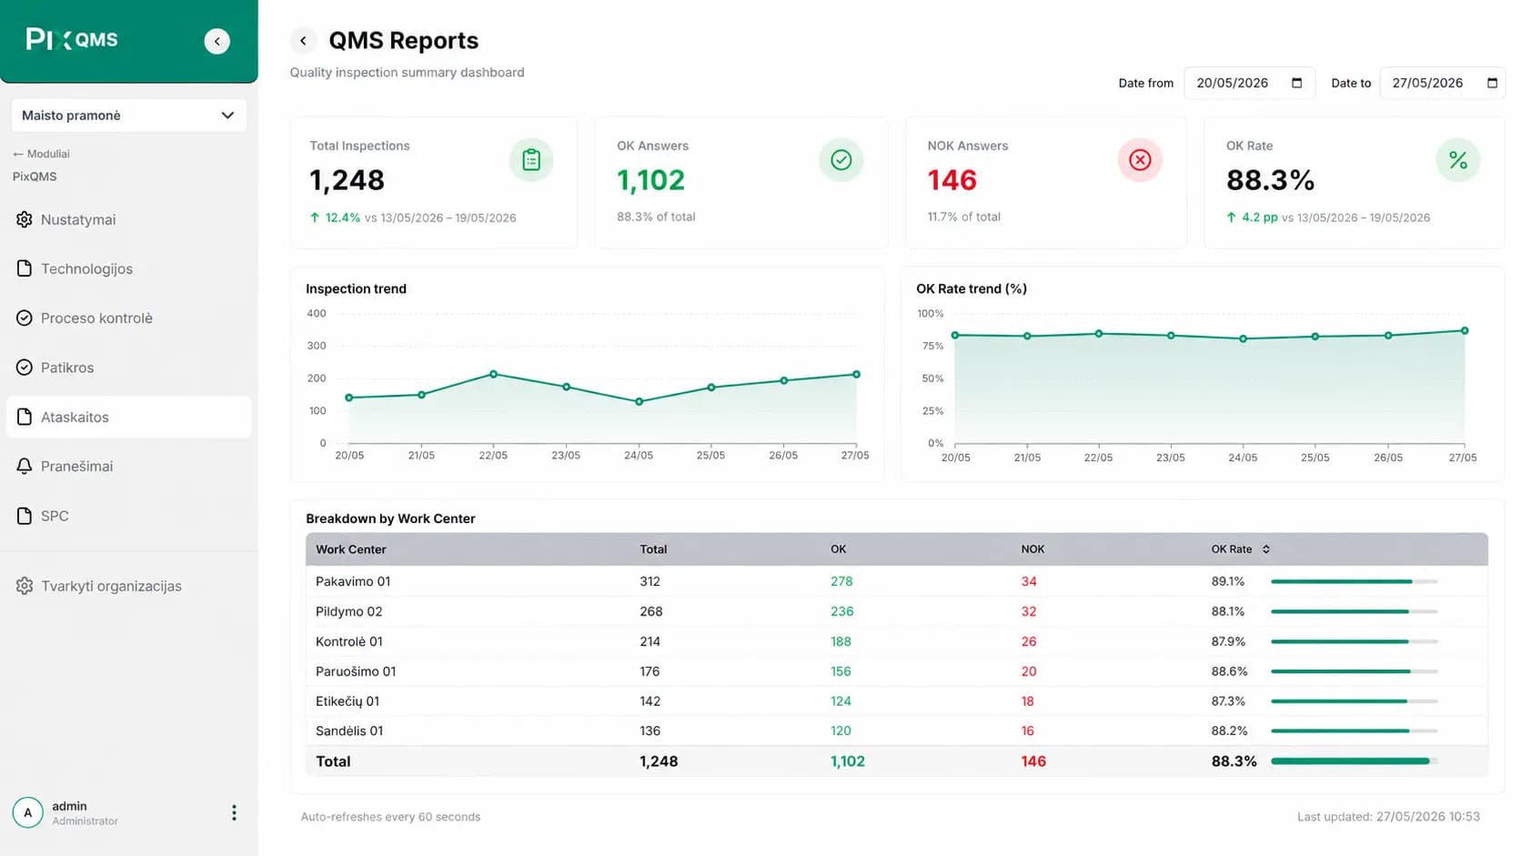Click the 24/05 point on Inspection trend
This screenshot has height=856, width=1521.
[640, 401]
